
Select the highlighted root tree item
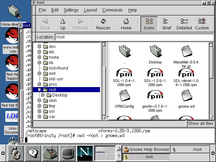coord(66,90)
